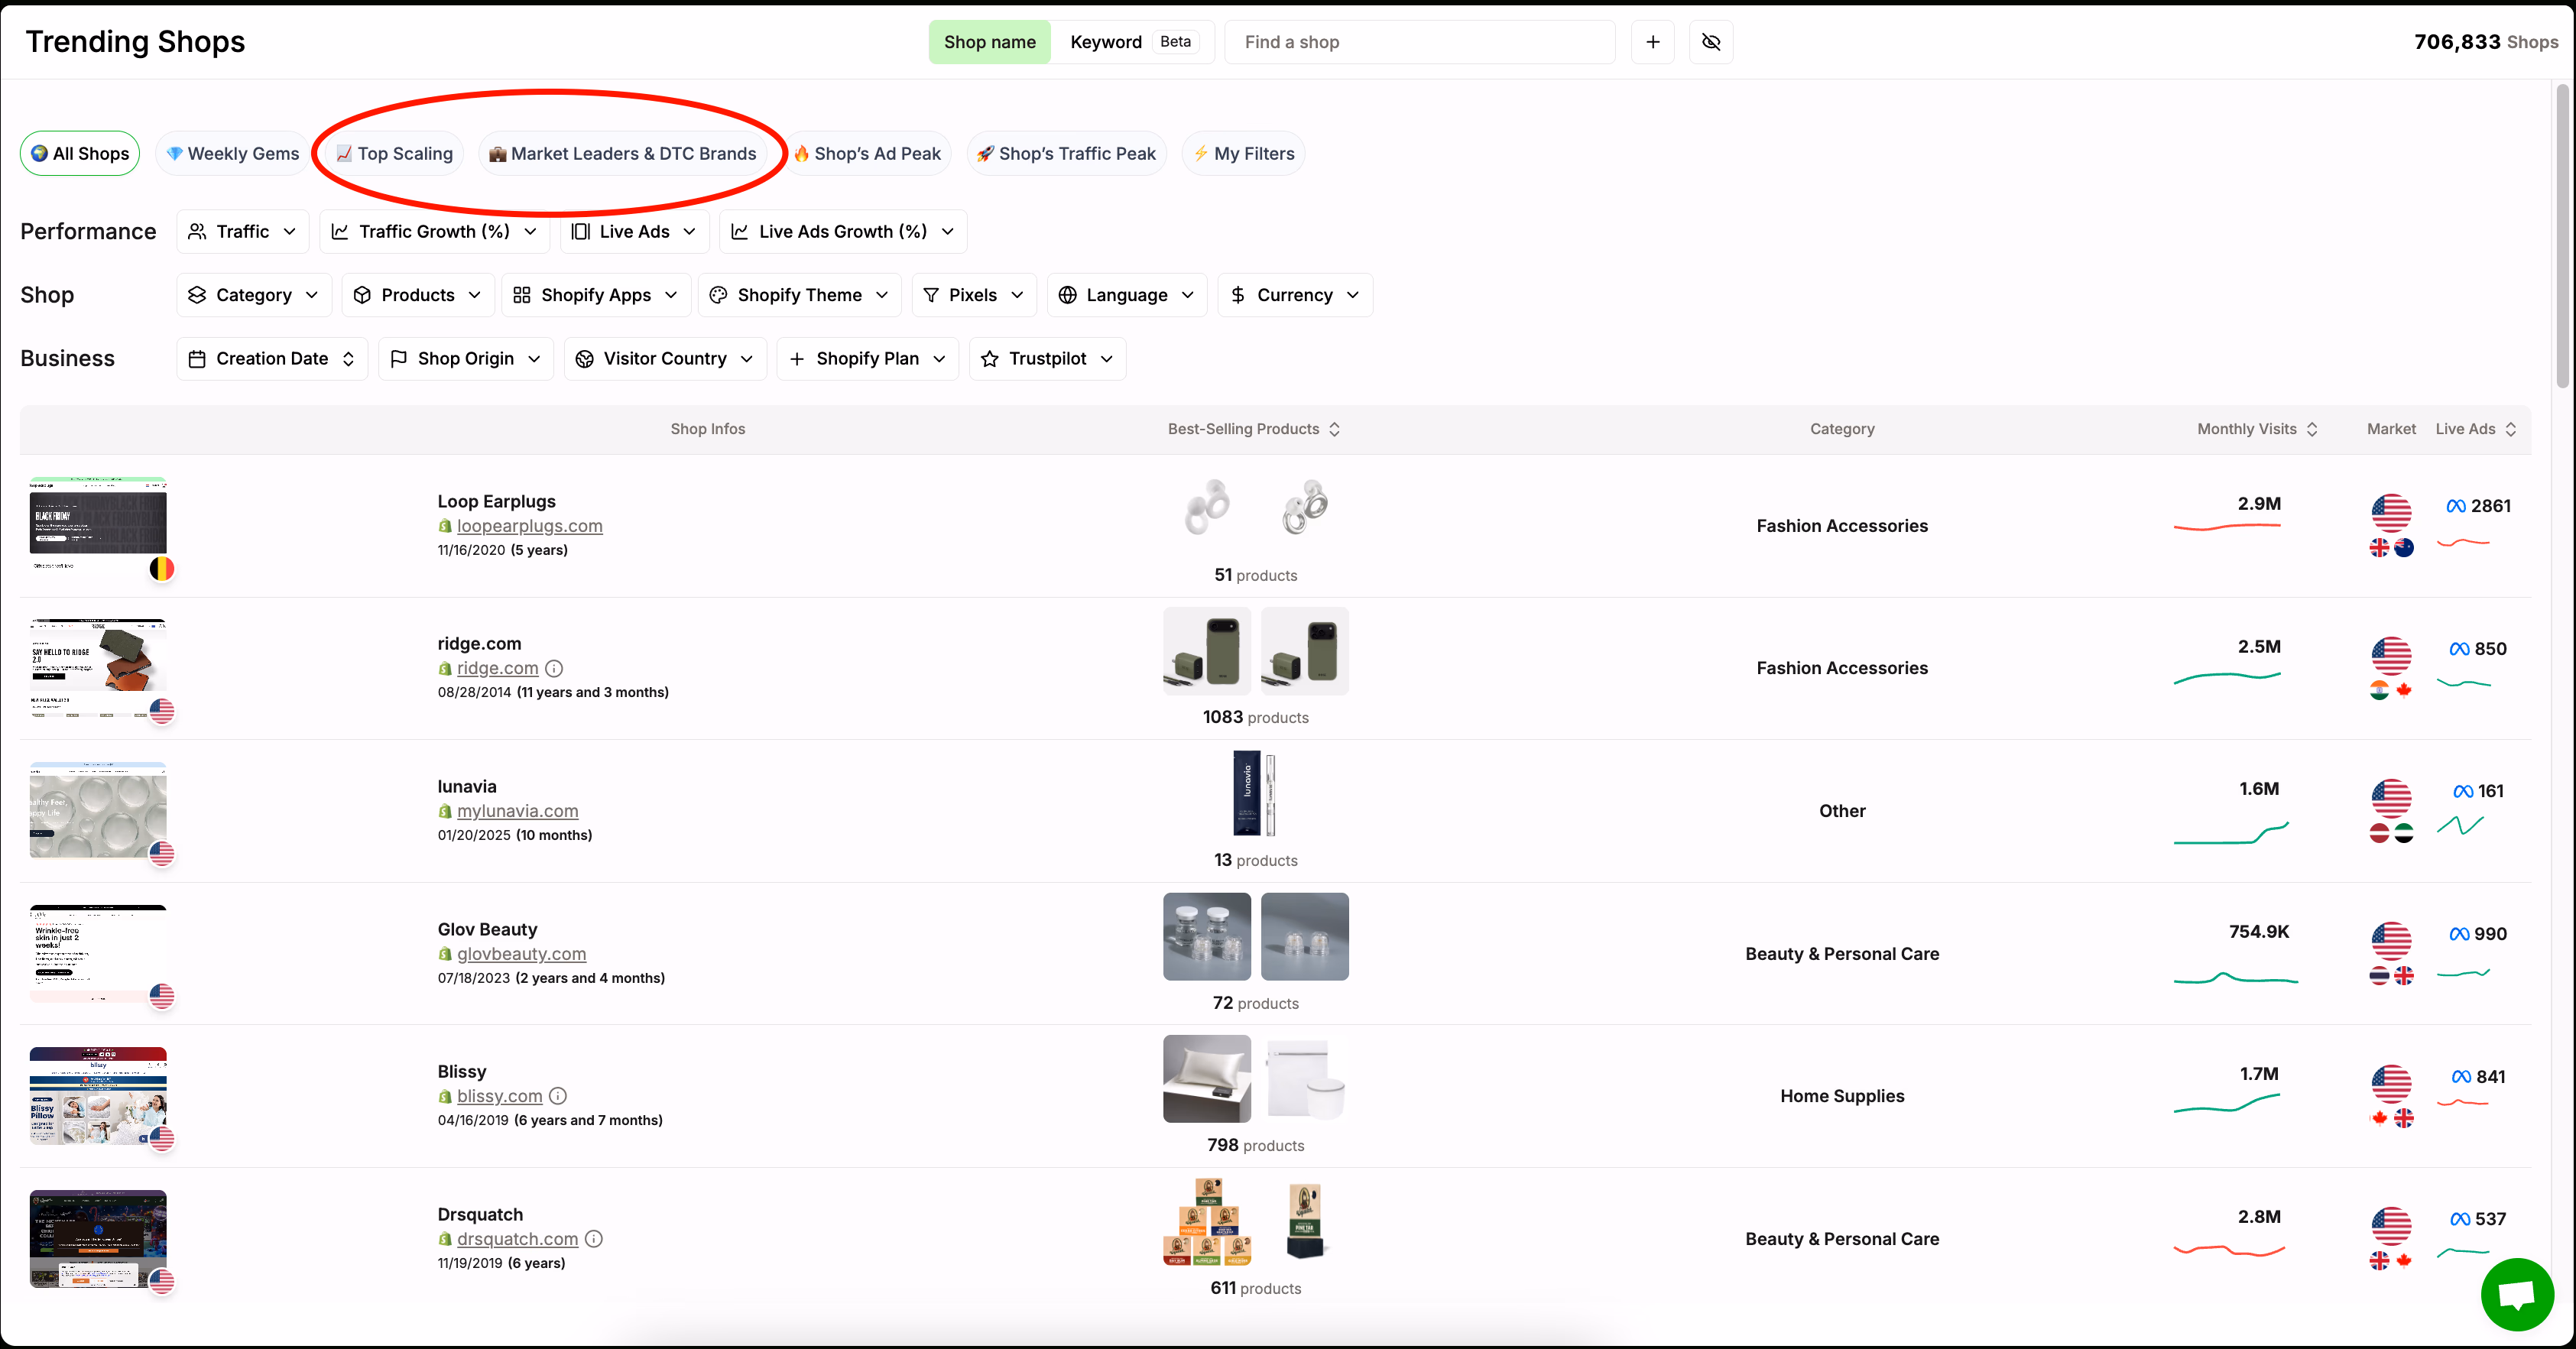This screenshot has width=2576, height=1349.
Task: Select the Shop name search mode
Action: [x=989, y=42]
